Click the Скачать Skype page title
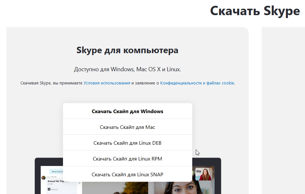This screenshot has height=194, width=305. [x=255, y=11]
